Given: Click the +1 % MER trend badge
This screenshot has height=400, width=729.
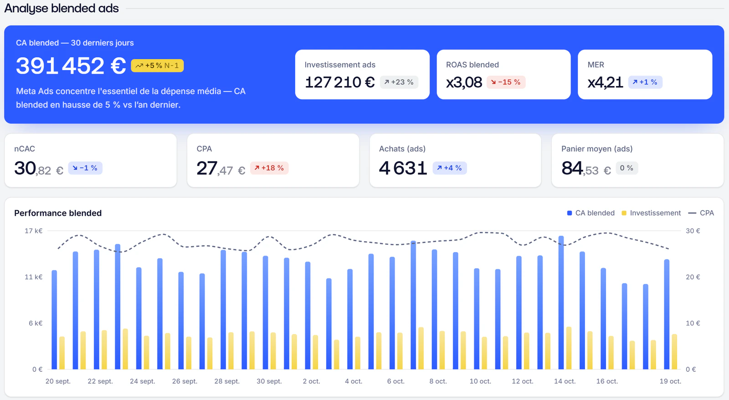Looking at the screenshot, I should [x=645, y=82].
